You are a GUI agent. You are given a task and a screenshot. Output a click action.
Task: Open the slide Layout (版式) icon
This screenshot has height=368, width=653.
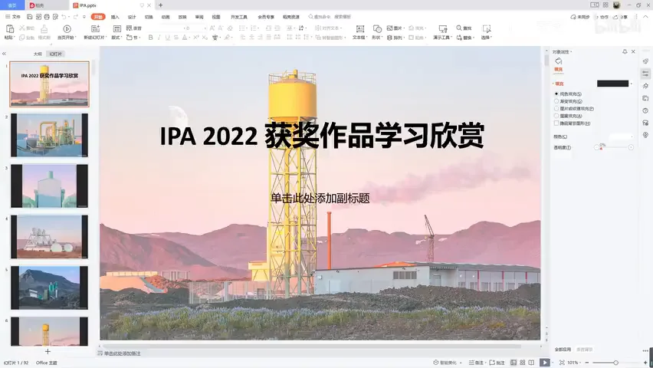point(117,29)
